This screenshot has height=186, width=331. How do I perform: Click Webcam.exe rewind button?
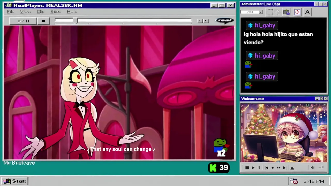pos(273,168)
